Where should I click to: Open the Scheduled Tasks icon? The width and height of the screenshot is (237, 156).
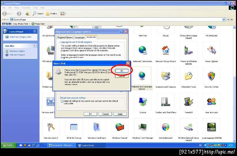(x=188, y=76)
